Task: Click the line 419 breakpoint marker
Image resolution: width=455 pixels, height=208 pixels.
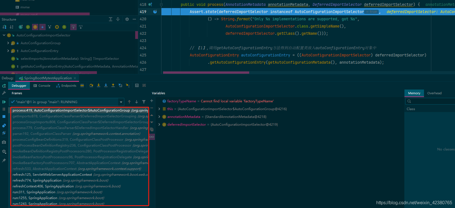Action: click(x=155, y=12)
